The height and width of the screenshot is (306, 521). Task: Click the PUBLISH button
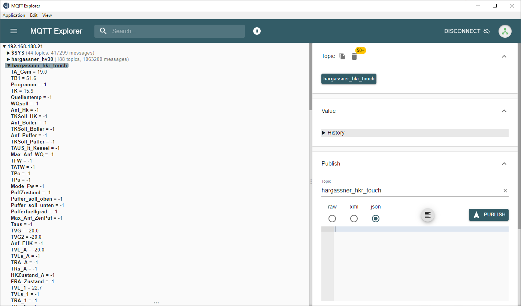pos(489,215)
